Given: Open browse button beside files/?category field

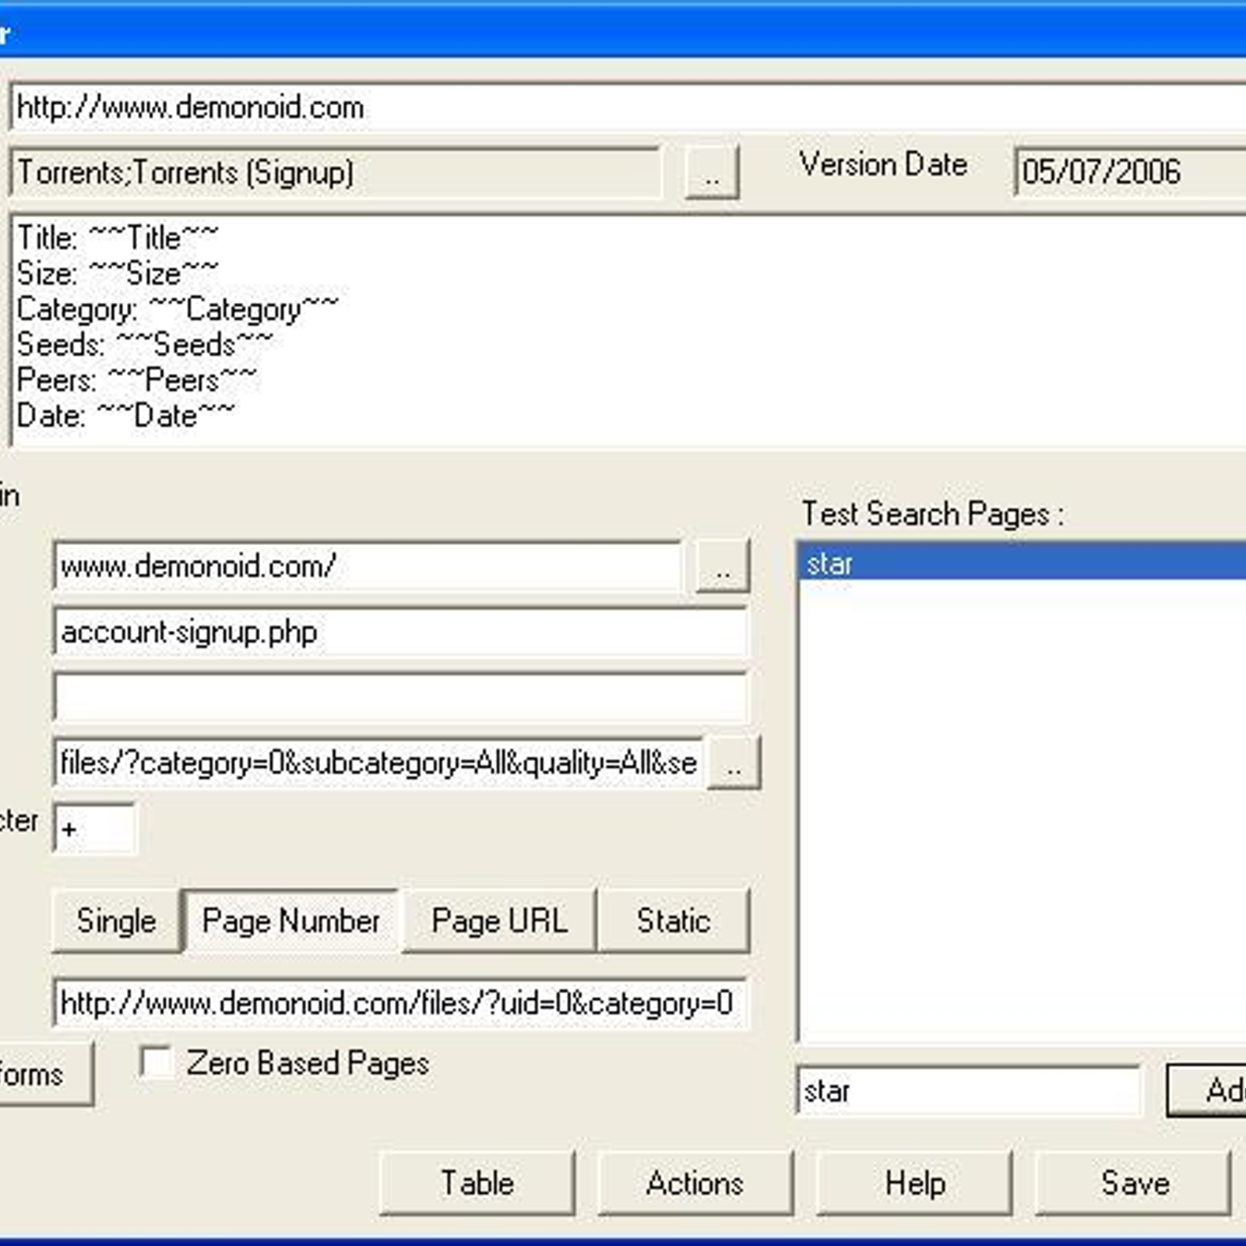Looking at the screenshot, I should click(734, 763).
